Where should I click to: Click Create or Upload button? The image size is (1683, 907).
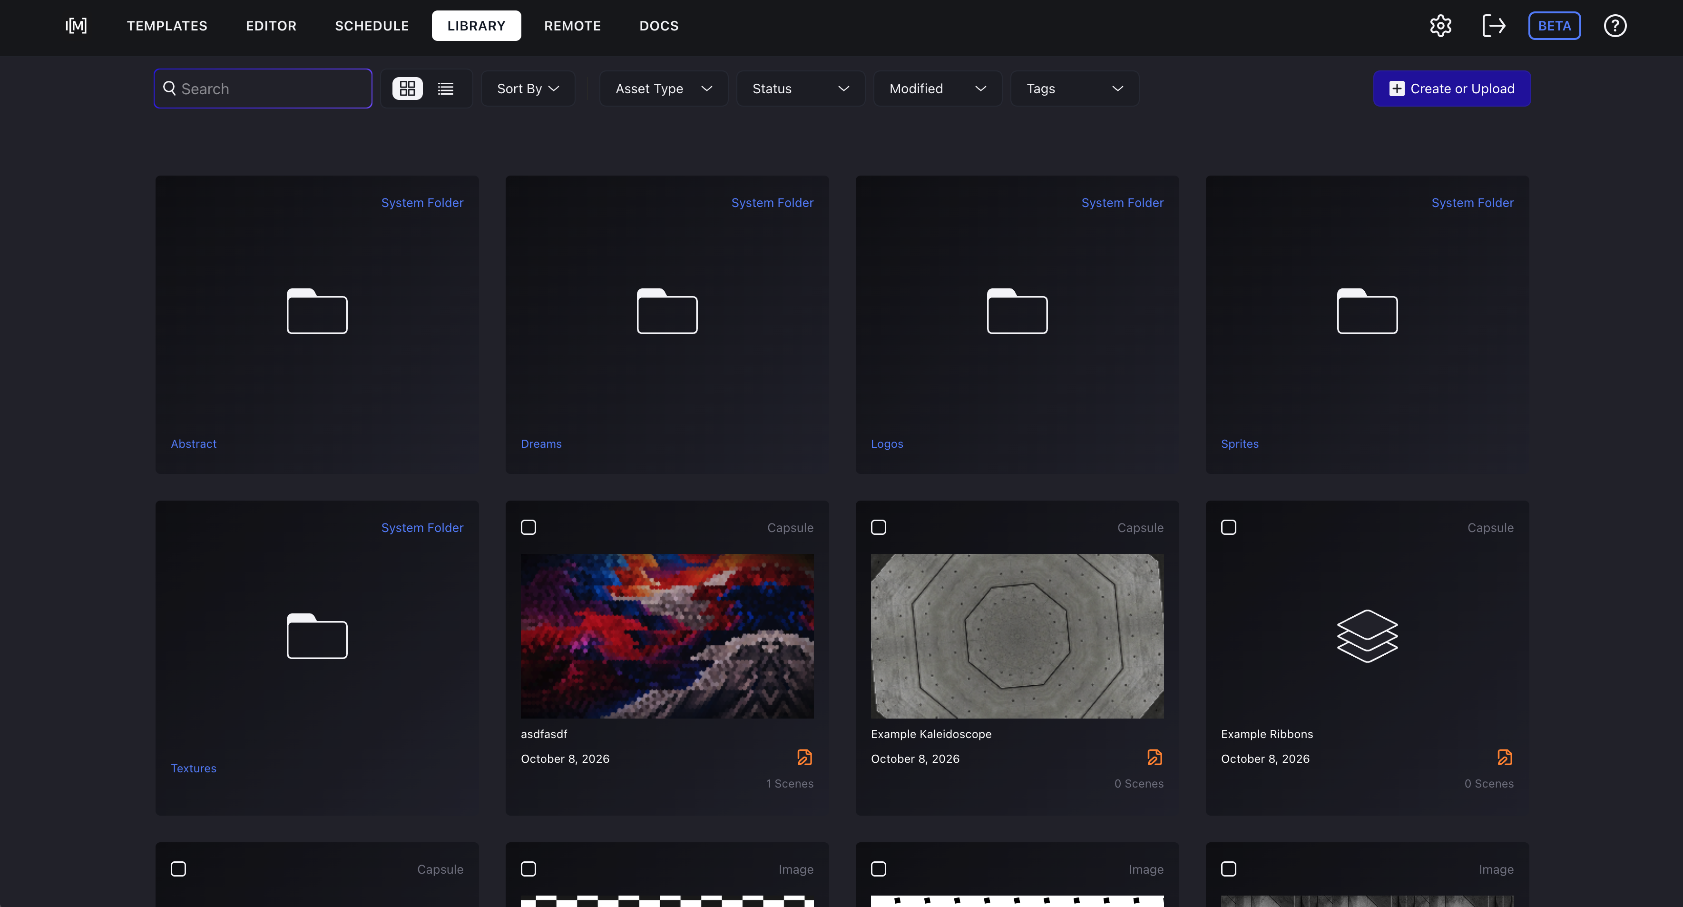coord(1452,88)
